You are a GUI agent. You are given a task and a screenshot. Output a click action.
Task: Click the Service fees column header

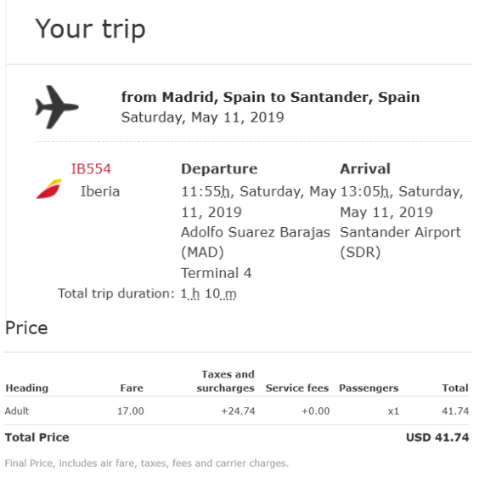pos(297,388)
